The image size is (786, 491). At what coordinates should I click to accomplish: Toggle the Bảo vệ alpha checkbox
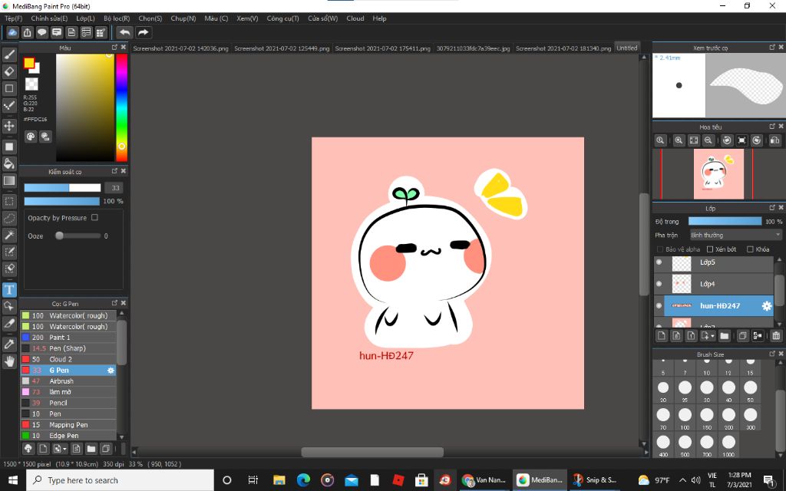659,249
